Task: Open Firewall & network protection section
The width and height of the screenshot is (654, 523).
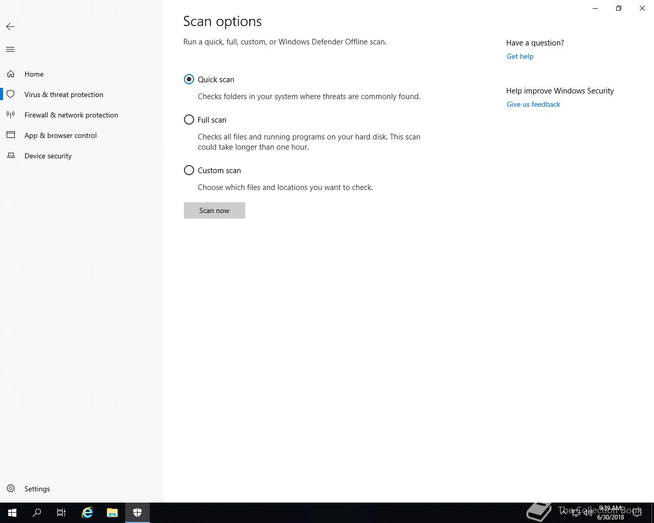Action: [x=82, y=115]
